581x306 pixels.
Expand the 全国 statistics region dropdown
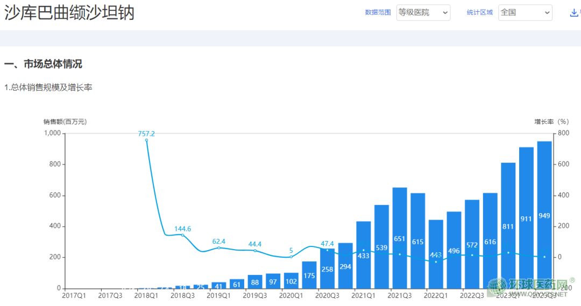coord(525,13)
